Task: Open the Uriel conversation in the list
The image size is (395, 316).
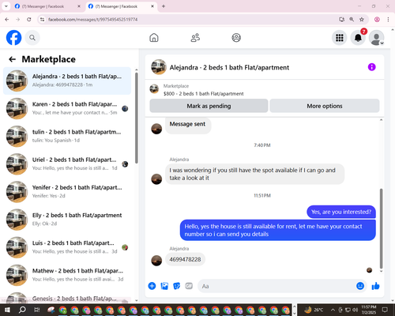Action: tap(67, 164)
